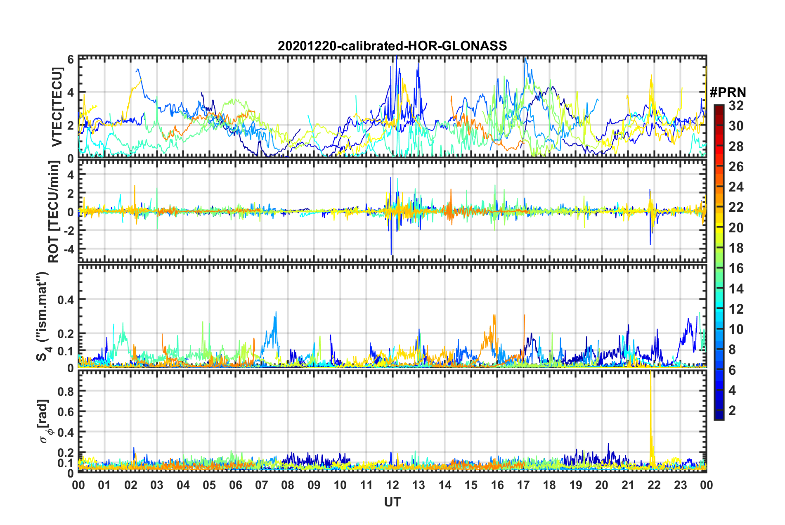Click the colorbar tick label 28
Viewport: 785px width, 525px height.
click(x=736, y=147)
